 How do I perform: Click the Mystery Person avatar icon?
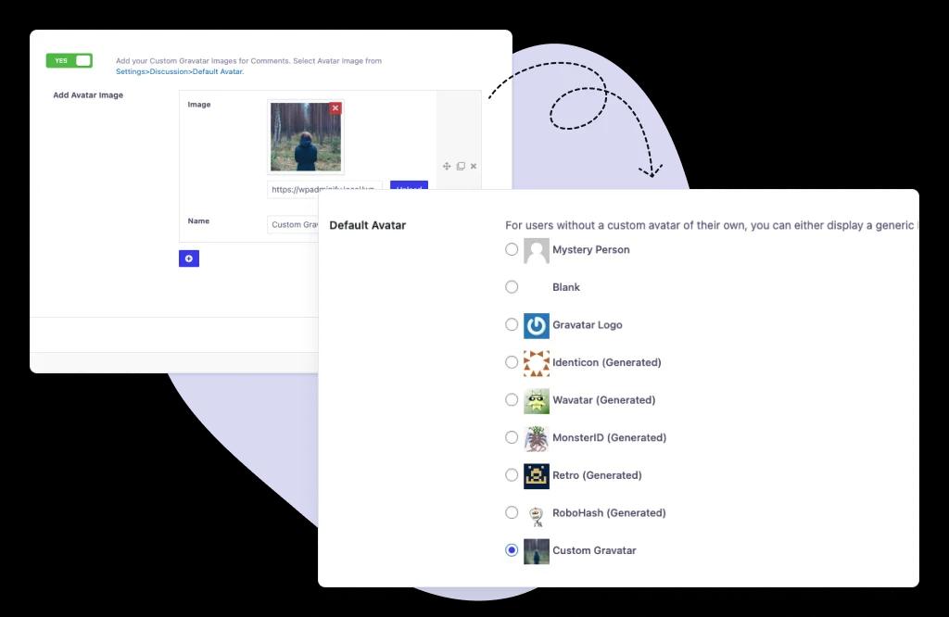tap(537, 250)
